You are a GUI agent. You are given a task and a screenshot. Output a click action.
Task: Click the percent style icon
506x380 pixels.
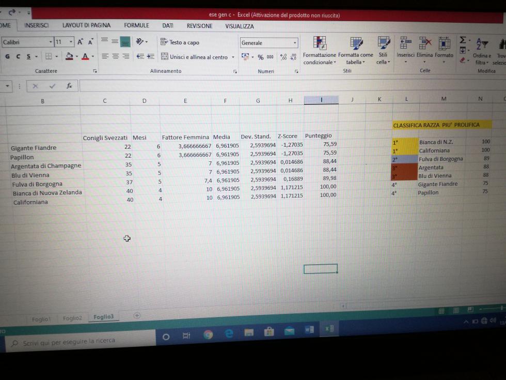point(261,57)
